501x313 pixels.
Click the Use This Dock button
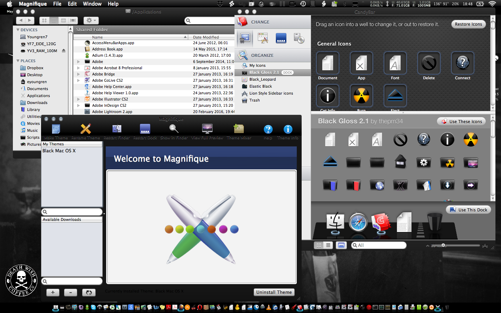coord(468,210)
